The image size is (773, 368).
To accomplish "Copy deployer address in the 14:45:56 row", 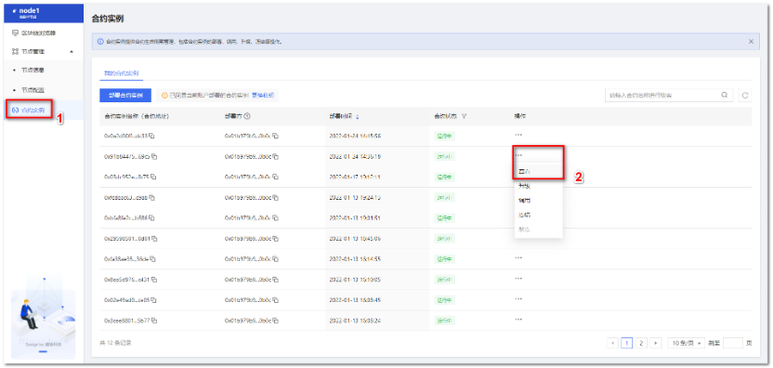I will tap(276, 136).
